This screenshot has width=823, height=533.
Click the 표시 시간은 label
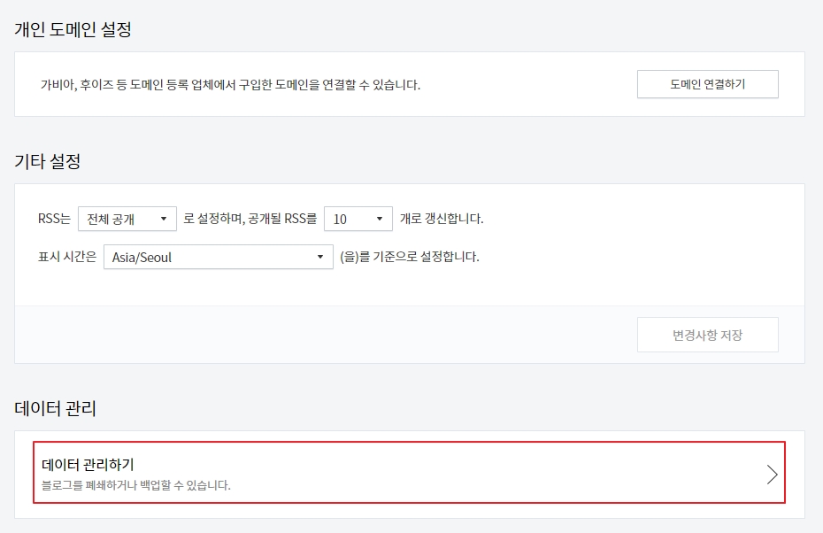(67, 257)
